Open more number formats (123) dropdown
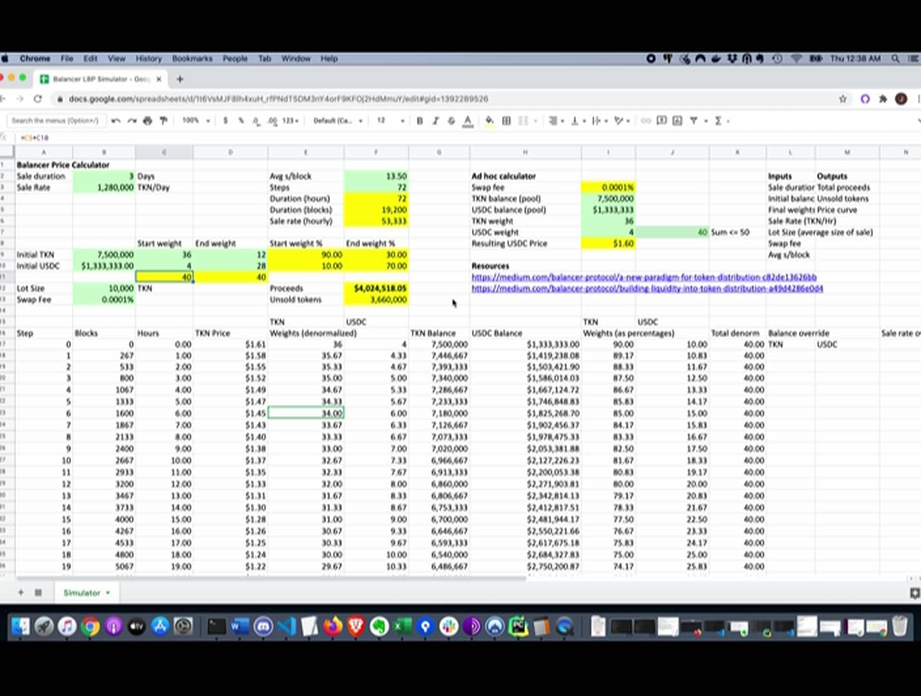 [x=290, y=121]
